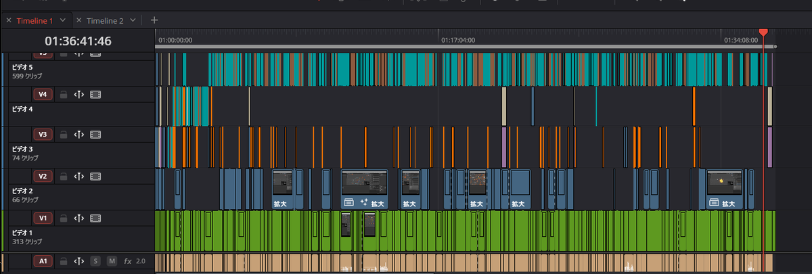
Task: Open the Timeline 2 tab dropdown arrow
Action: (x=133, y=20)
